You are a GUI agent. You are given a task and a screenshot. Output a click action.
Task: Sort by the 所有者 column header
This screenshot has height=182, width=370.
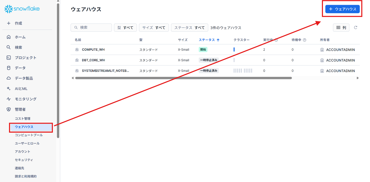325,40
